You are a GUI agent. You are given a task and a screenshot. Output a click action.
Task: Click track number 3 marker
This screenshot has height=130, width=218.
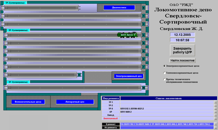pyautogui.click(x=143, y=35)
